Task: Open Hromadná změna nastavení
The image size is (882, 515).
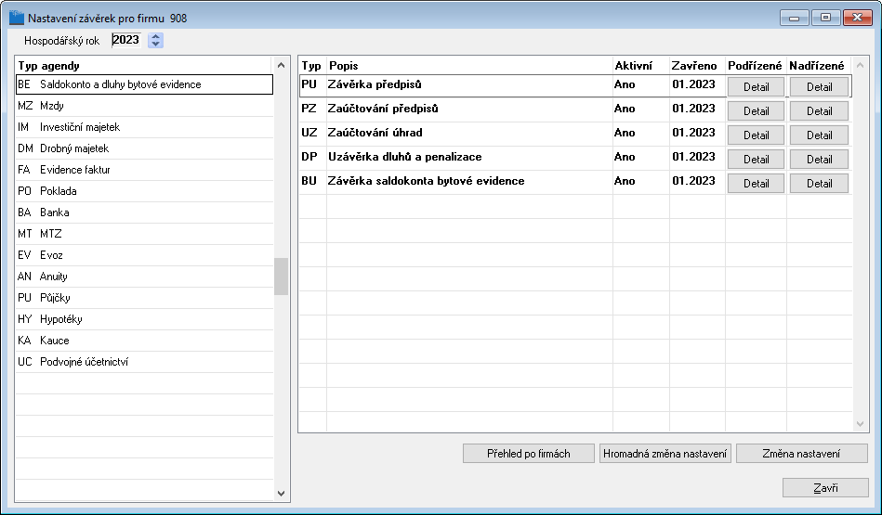Action: tap(665, 454)
